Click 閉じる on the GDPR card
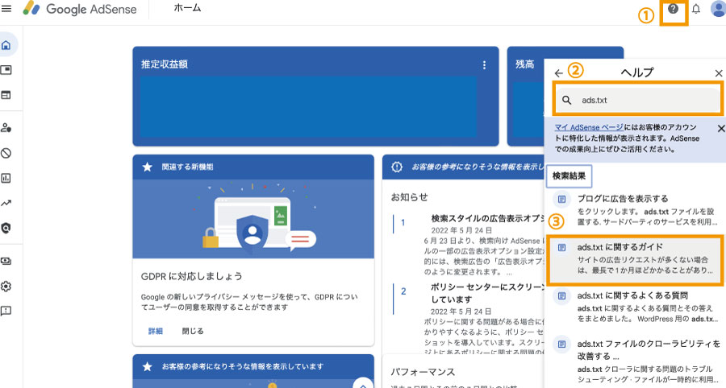This screenshot has height=388, width=726. pyautogui.click(x=193, y=331)
